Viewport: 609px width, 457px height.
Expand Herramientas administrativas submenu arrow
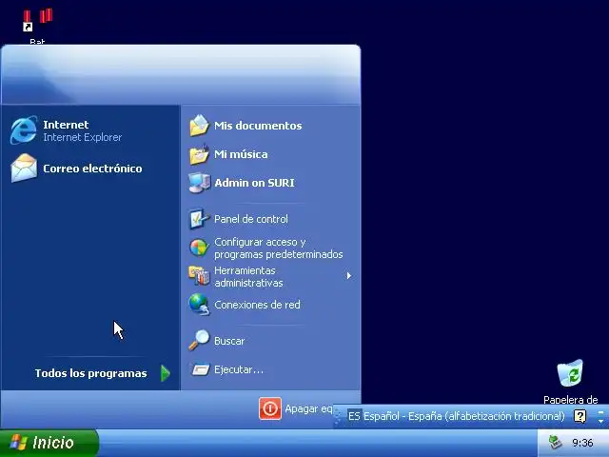(349, 276)
